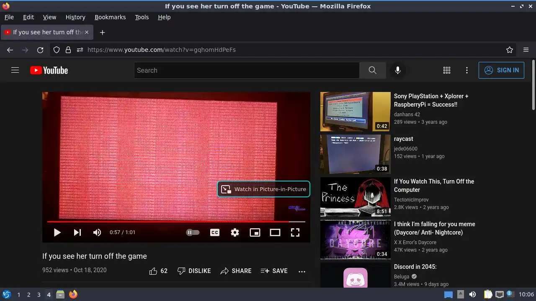The width and height of the screenshot is (536, 301).
Task: Click the SHARE button
Action: coord(236,271)
